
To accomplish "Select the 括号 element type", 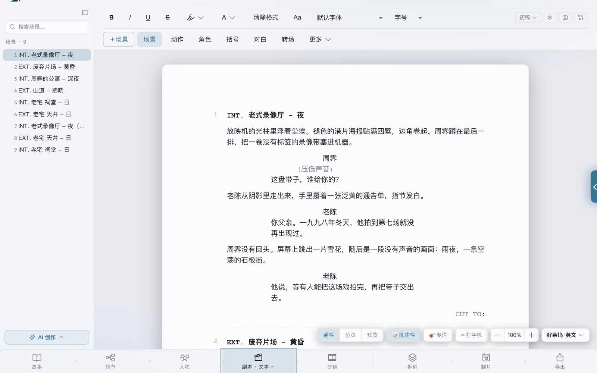I will pyautogui.click(x=232, y=39).
